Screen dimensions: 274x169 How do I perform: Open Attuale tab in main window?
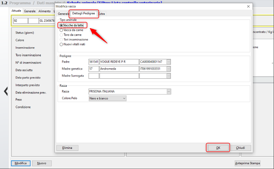pos(16,11)
